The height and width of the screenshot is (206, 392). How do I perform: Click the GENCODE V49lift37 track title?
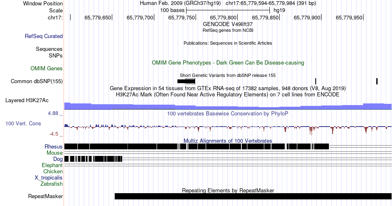pyautogui.click(x=228, y=24)
